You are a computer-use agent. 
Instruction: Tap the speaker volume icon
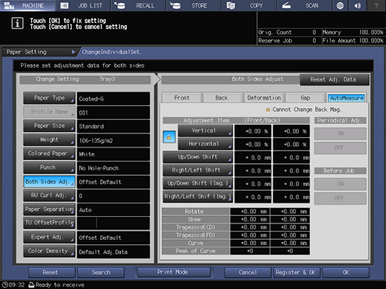(x=358, y=5)
